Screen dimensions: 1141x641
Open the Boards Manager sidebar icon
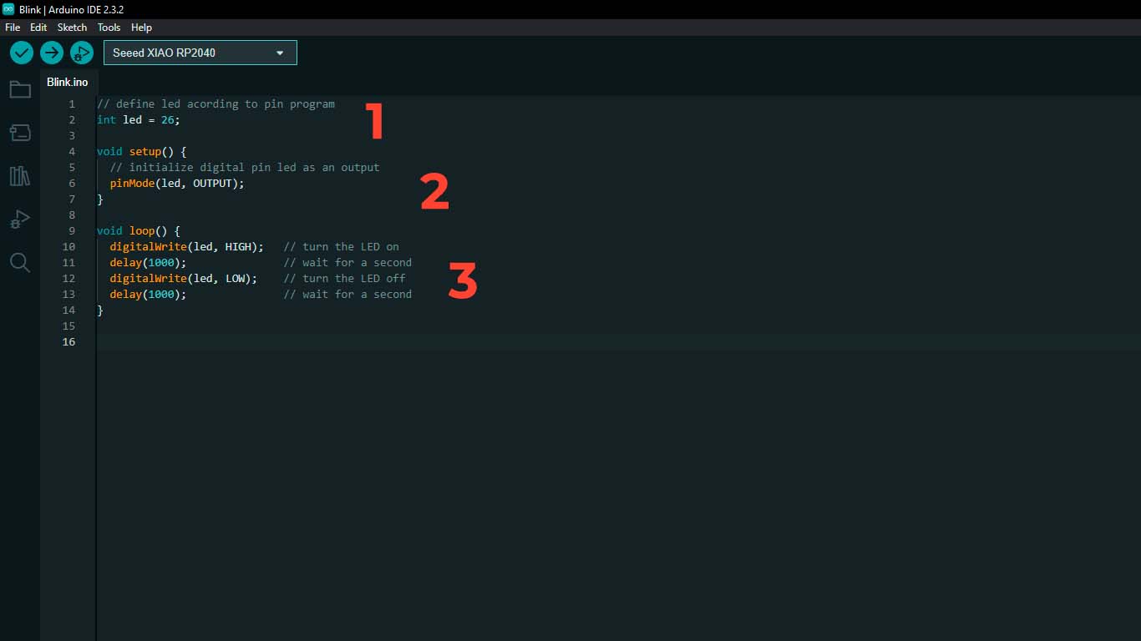(20, 132)
